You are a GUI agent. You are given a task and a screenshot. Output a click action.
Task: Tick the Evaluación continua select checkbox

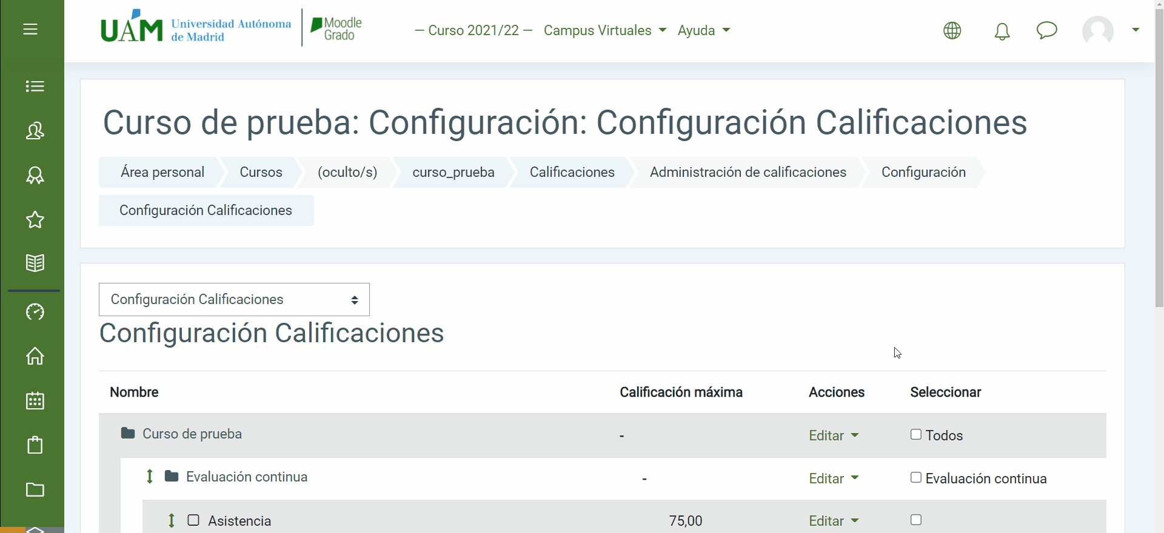pyautogui.click(x=915, y=477)
